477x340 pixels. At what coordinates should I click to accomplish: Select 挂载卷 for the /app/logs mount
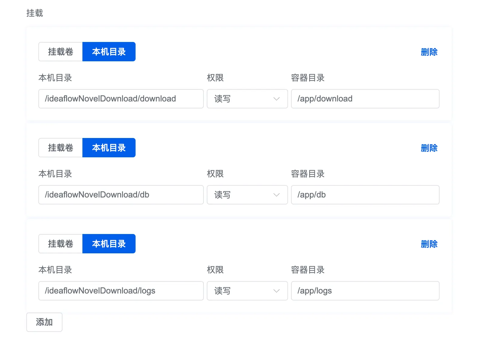[x=60, y=244]
